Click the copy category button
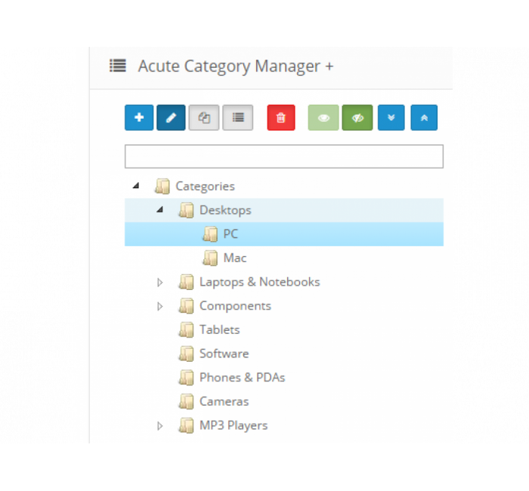 click(x=203, y=118)
